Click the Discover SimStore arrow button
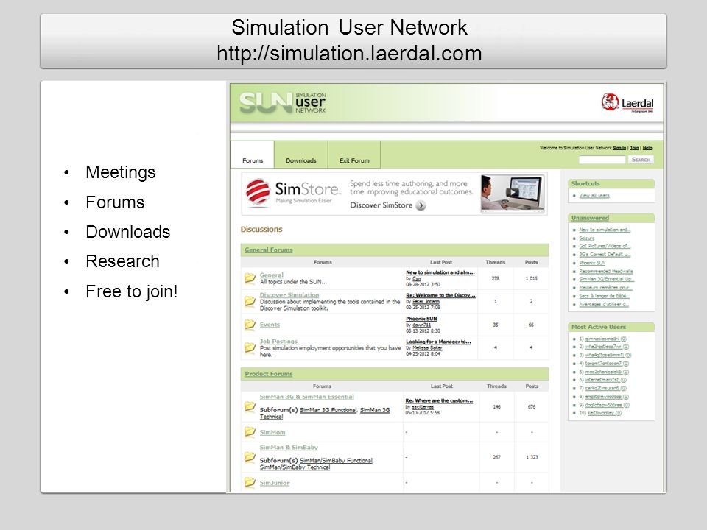 coord(421,205)
